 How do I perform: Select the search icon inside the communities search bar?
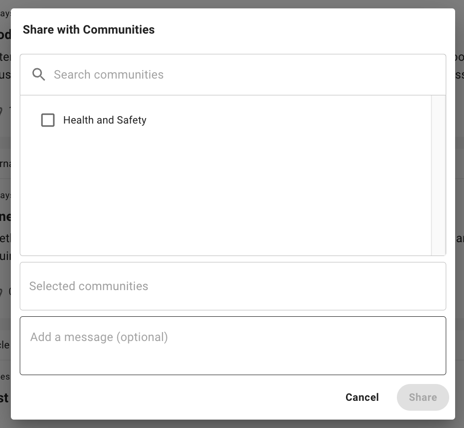39,74
